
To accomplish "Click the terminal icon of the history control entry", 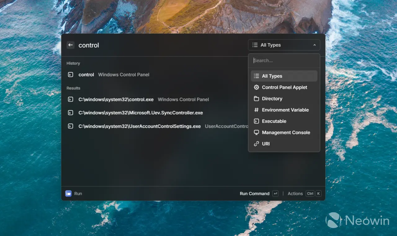I will [x=70, y=75].
